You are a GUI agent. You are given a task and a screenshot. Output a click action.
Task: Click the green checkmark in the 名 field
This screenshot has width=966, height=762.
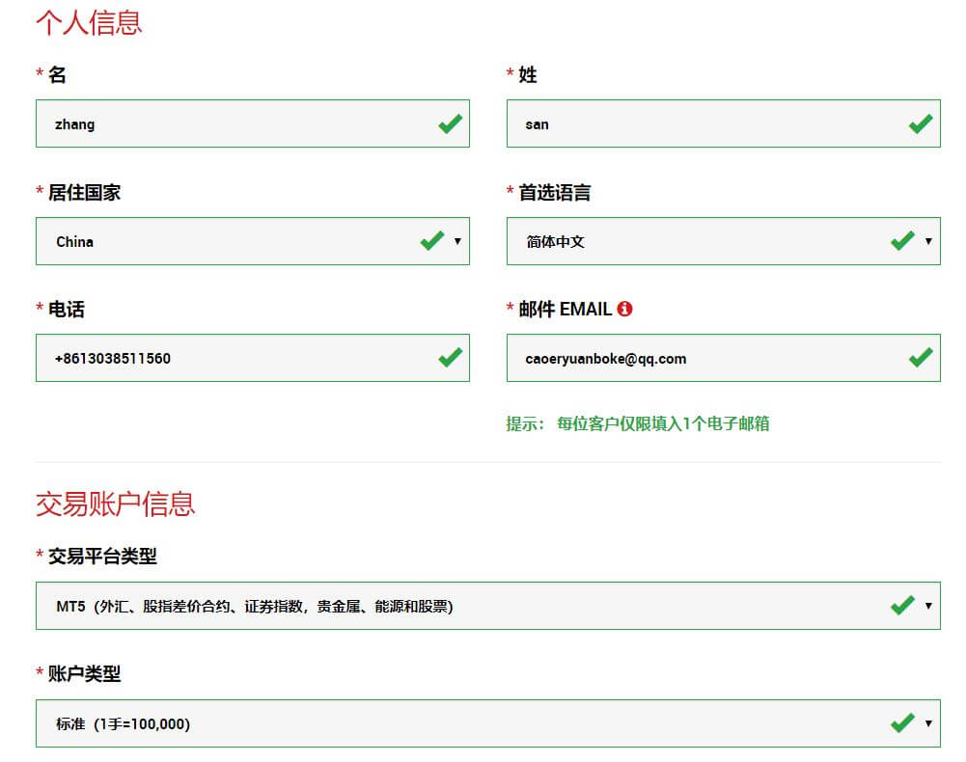[451, 123]
